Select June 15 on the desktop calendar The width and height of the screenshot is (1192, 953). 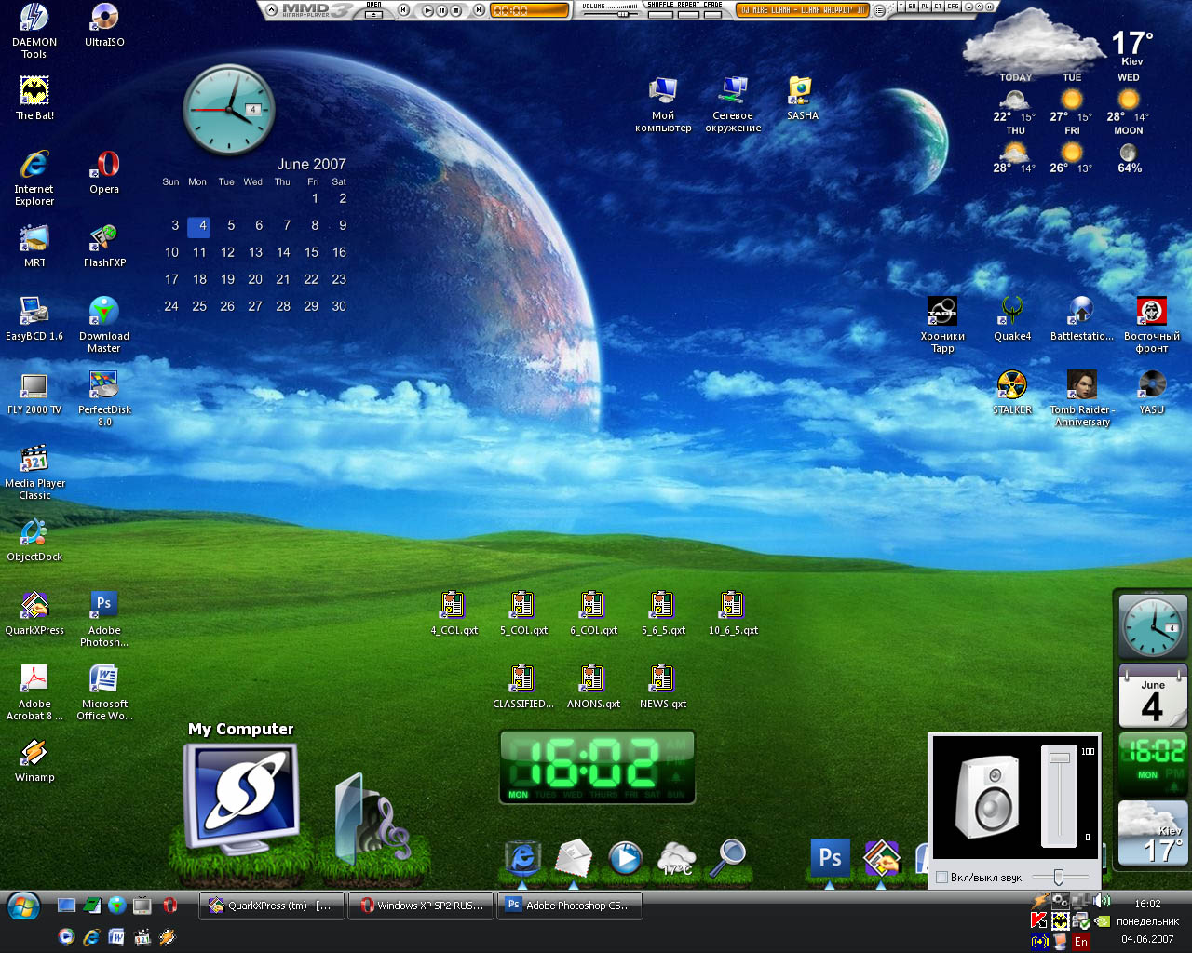[x=311, y=252]
